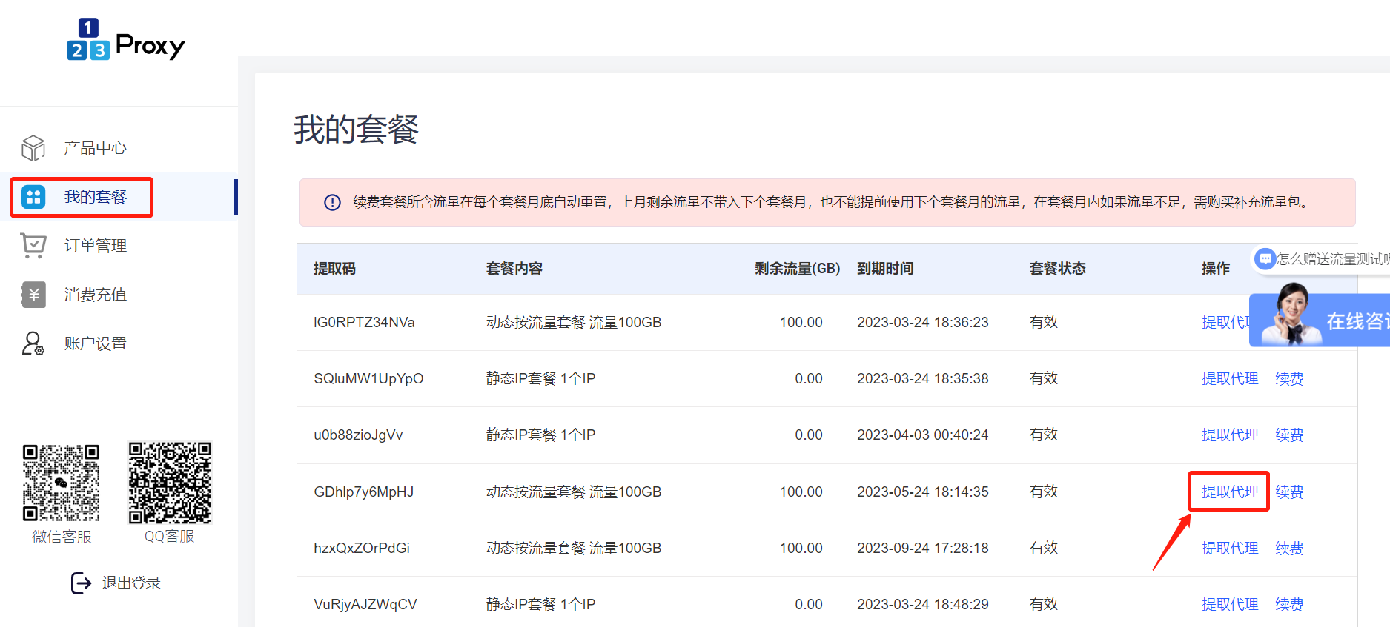Viewport: 1390px width, 627px height.
Task: Click the product center cube icon
Action: click(x=33, y=148)
